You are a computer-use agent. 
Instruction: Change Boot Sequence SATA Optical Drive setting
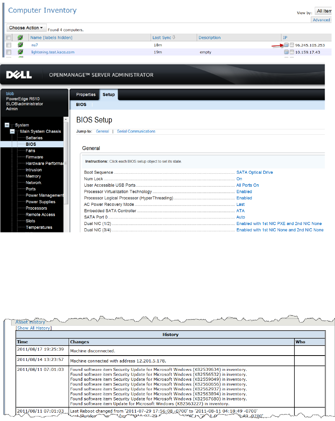255,172
